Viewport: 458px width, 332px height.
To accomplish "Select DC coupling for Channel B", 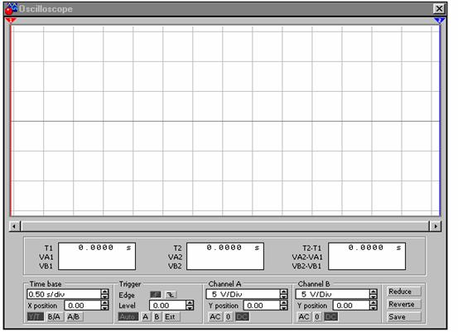I will (331, 317).
